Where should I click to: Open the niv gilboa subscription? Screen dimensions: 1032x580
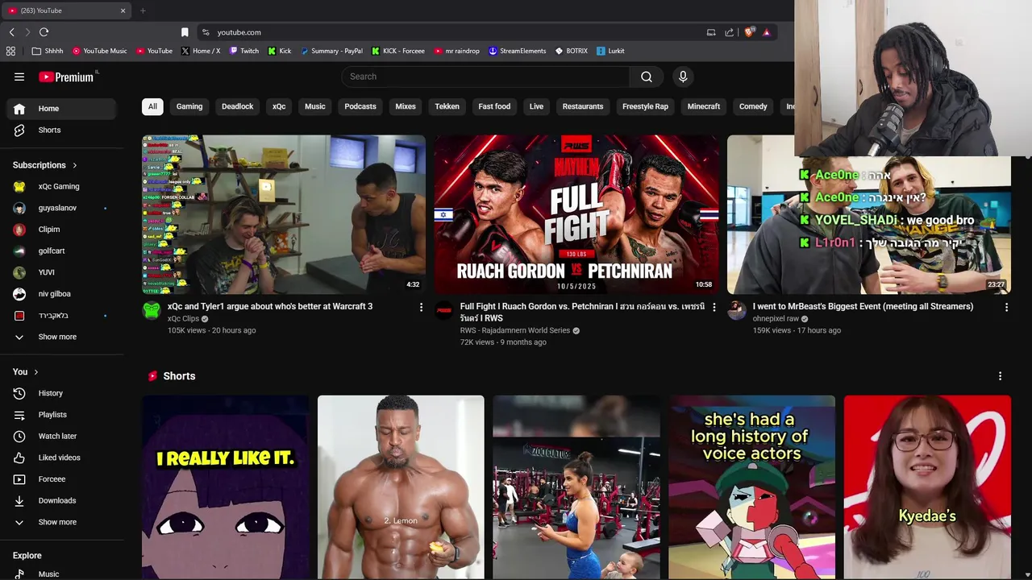(61, 294)
